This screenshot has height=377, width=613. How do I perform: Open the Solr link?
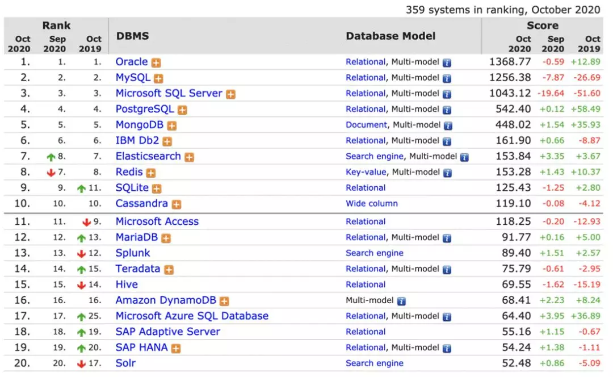click(125, 363)
